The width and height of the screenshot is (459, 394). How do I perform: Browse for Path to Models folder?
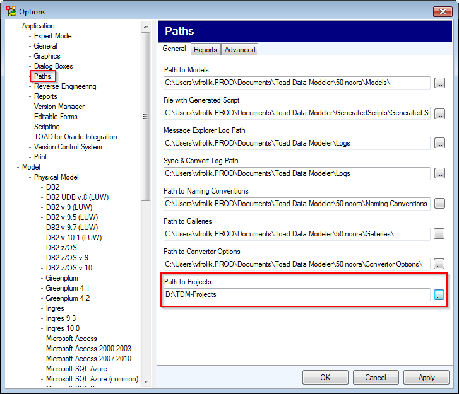439,83
